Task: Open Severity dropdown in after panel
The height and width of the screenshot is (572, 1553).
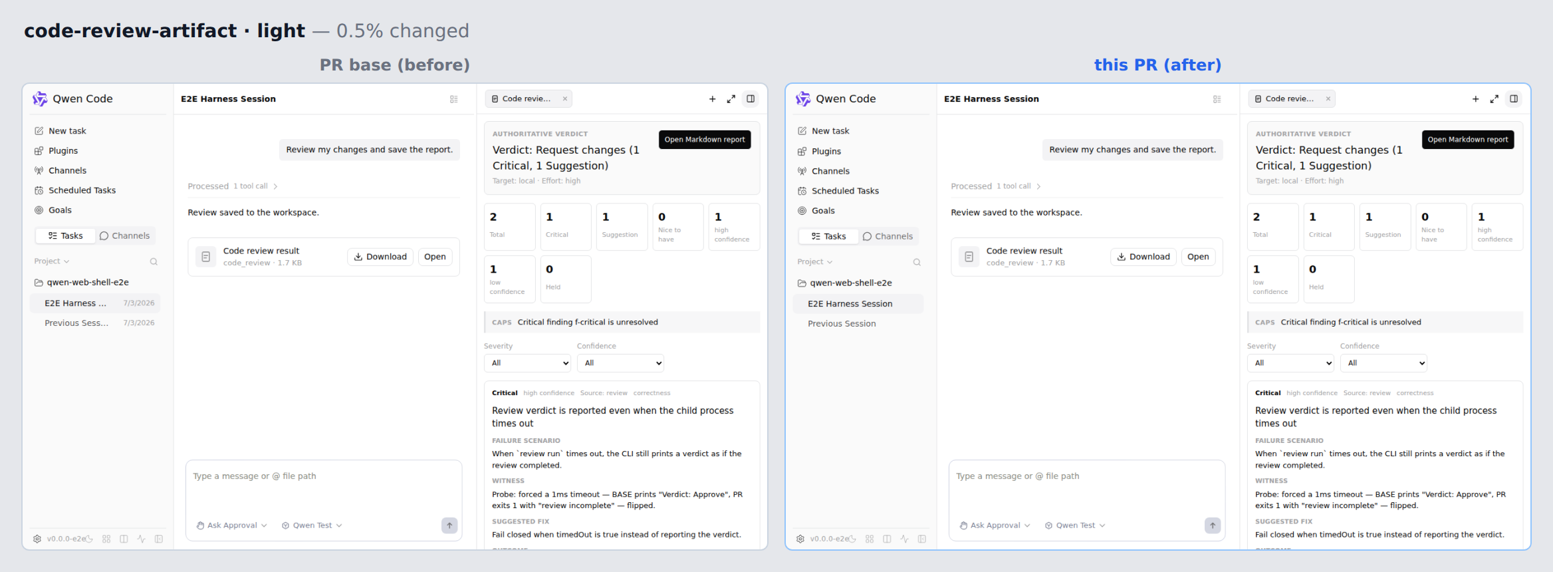Action: 1291,363
